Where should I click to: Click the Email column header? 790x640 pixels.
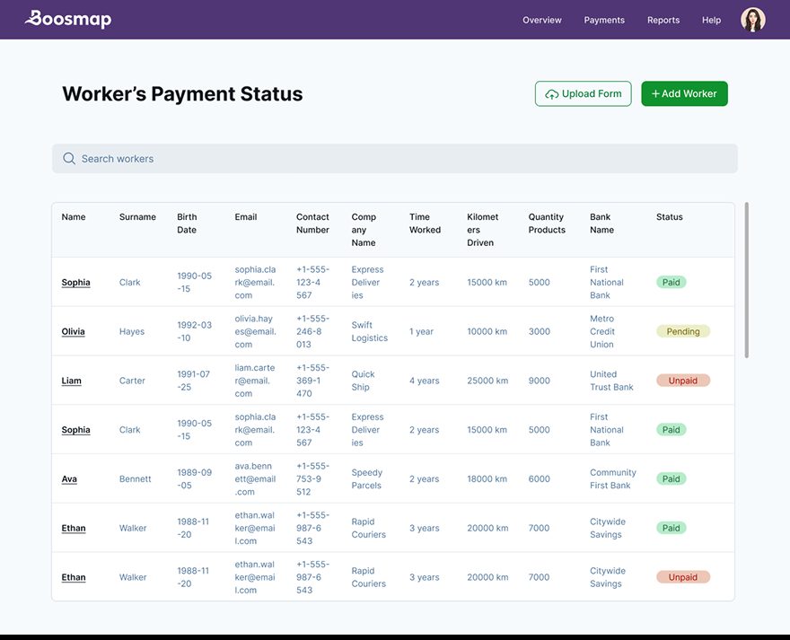tap(245, 216)
